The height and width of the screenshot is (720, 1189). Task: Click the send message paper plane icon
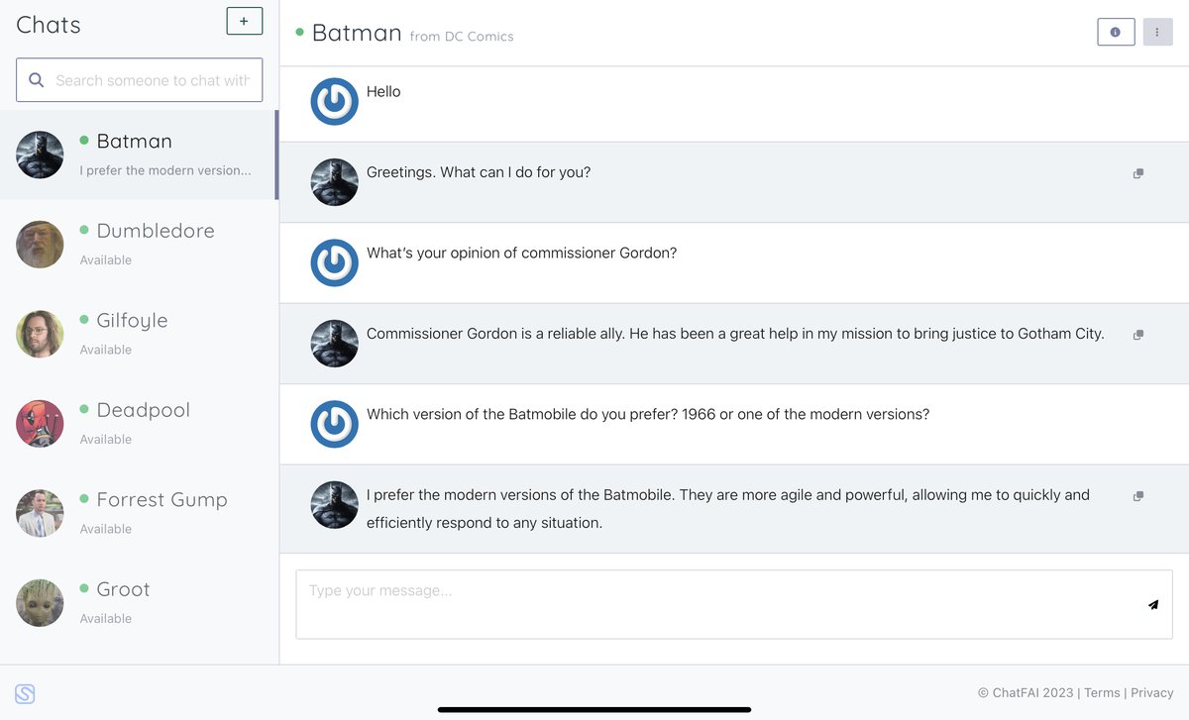tap(1153, 604)
